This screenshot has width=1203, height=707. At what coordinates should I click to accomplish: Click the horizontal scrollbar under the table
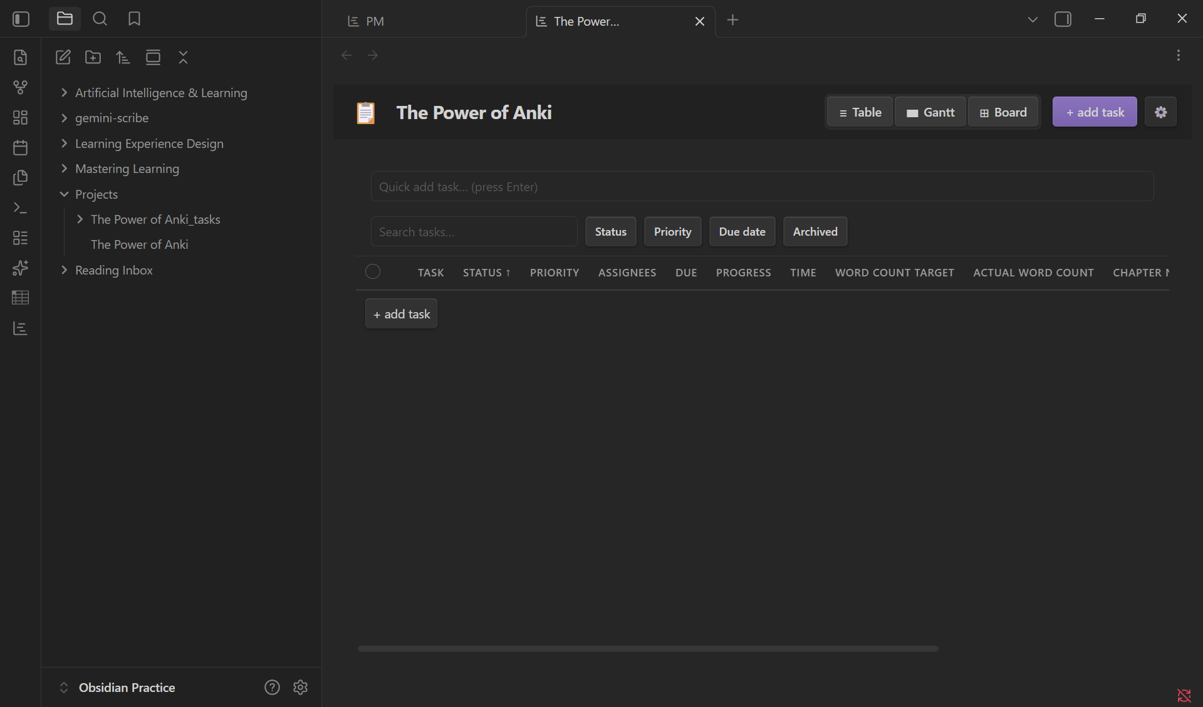click(648, 649)
